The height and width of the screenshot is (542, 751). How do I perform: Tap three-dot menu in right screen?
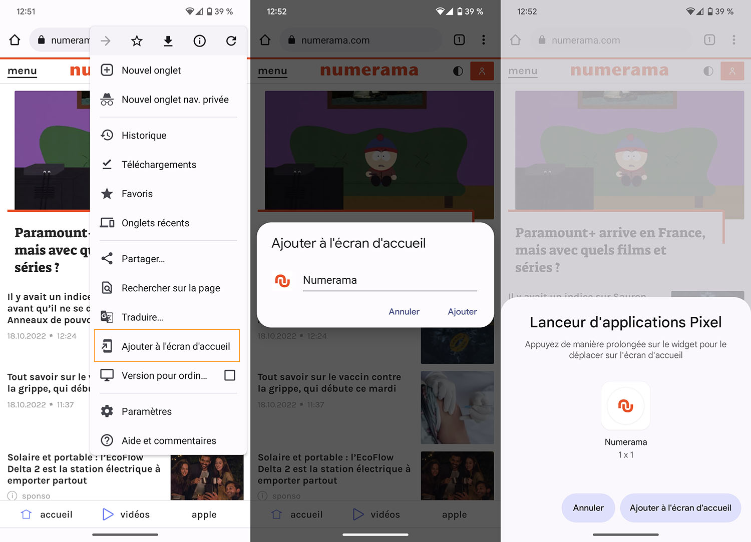pyautogui.click(x=733, y=40)
